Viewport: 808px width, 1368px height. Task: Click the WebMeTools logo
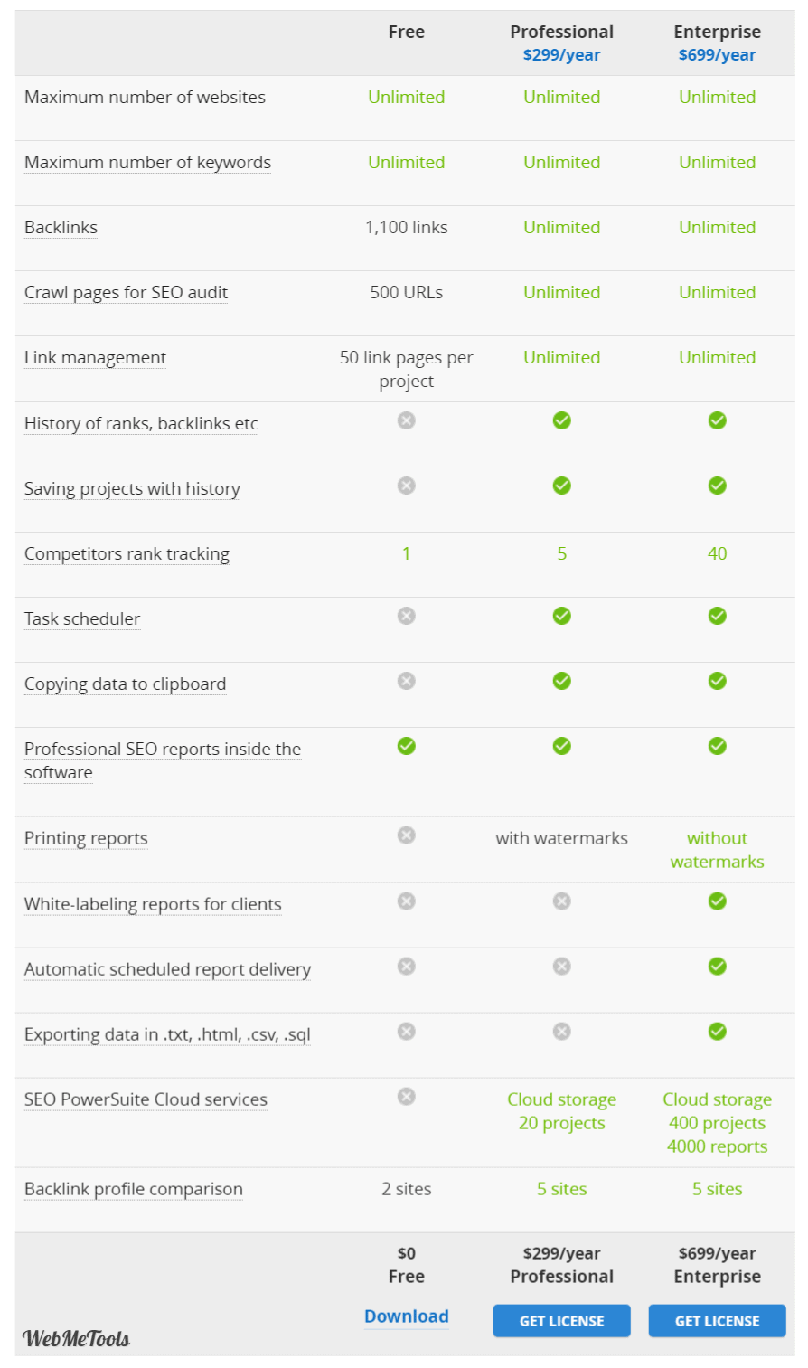pyautogui.click(x=76, y=1338)
